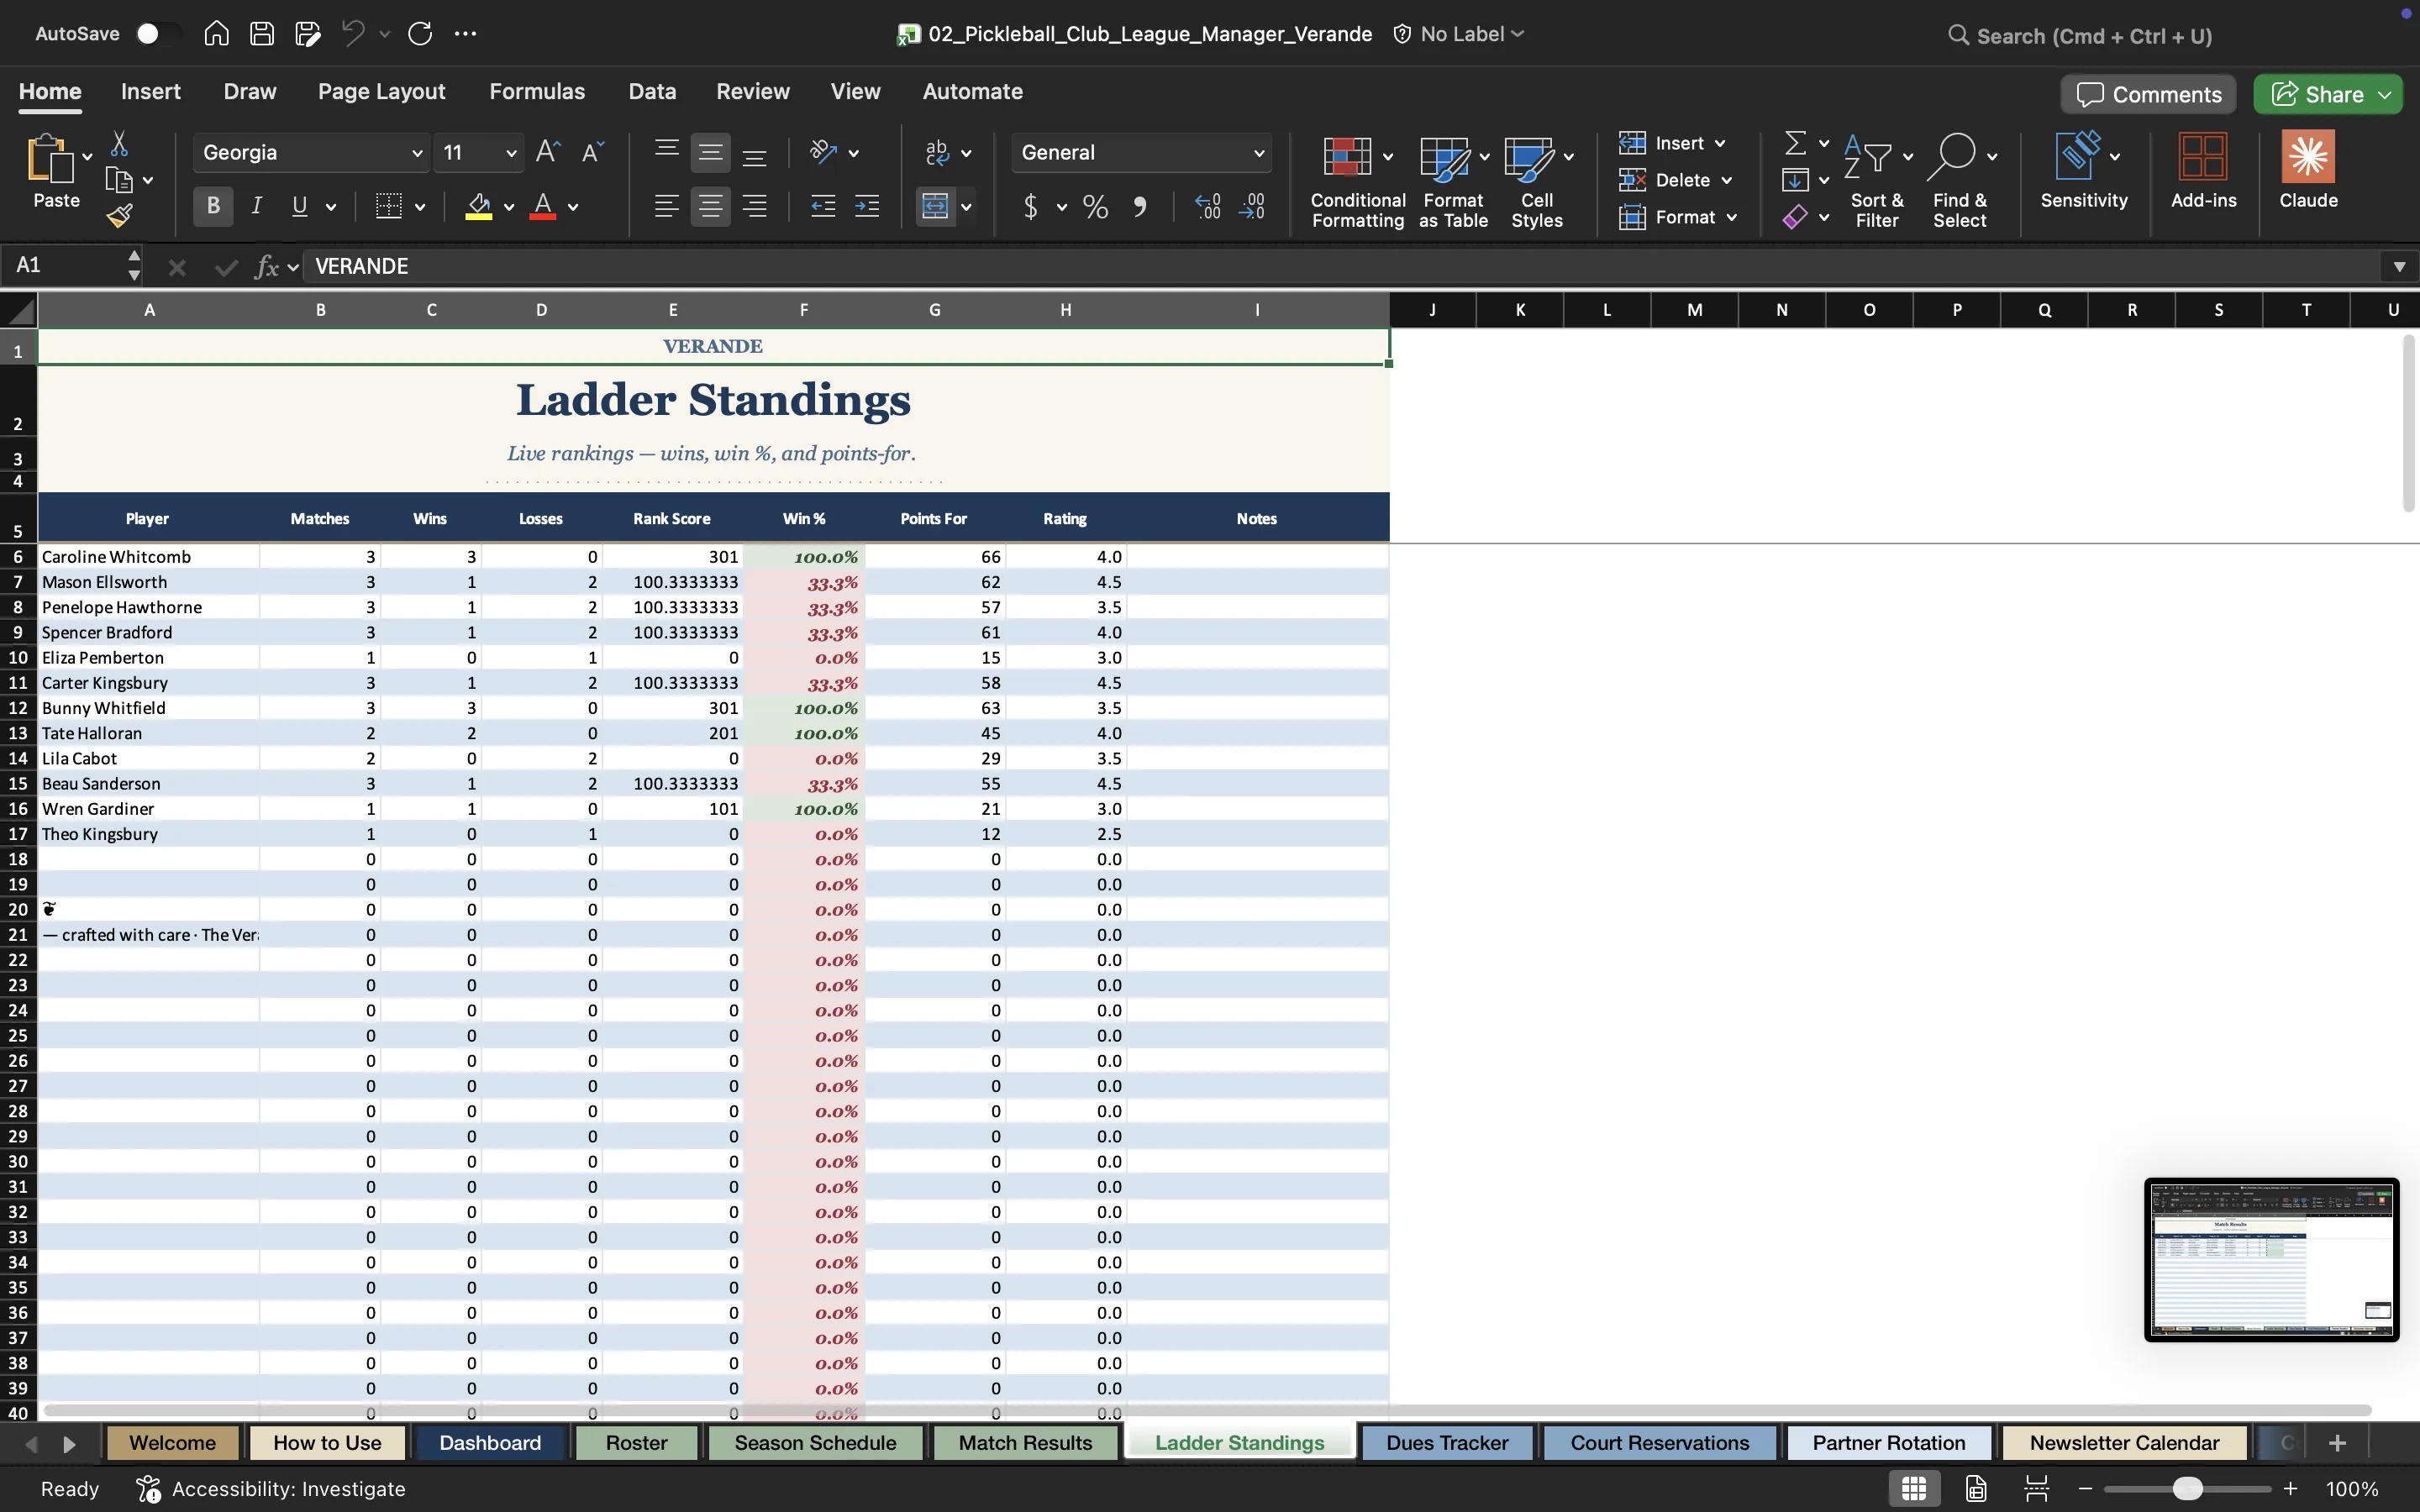Open the Comments pane
The image size is (2420, 1512).
[x=2148, y=94]
